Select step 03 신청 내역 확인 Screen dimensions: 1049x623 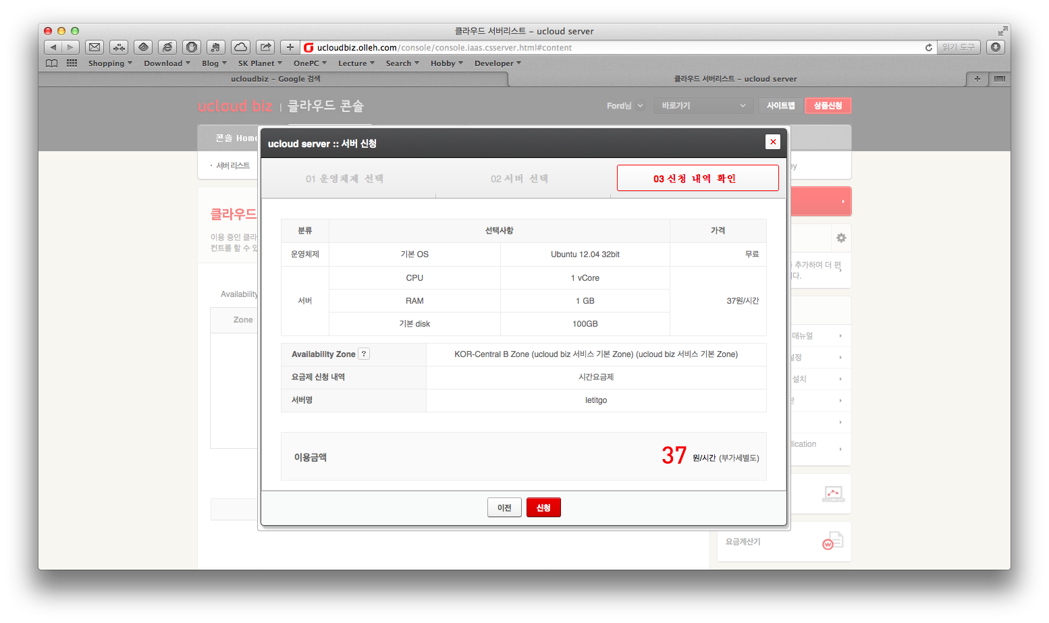pos(697,178)
